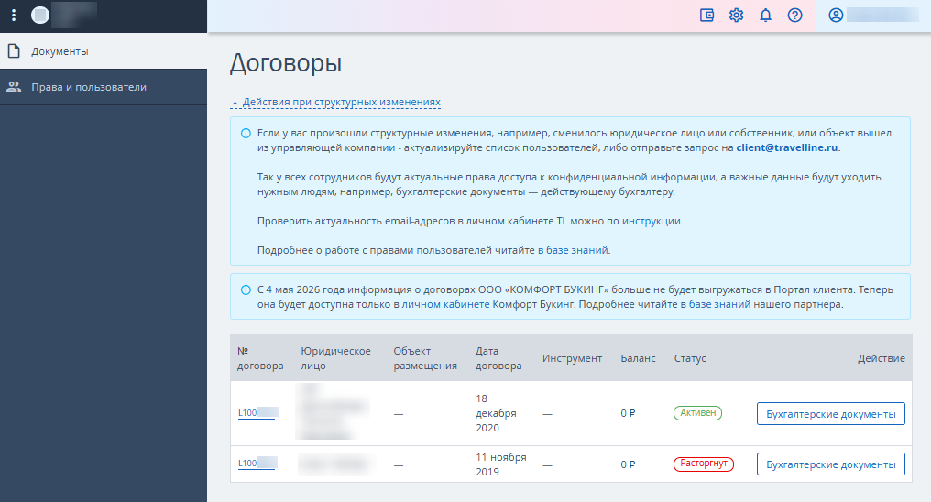Click the Баланс column header
931x502 pixels.
point(639,358)
